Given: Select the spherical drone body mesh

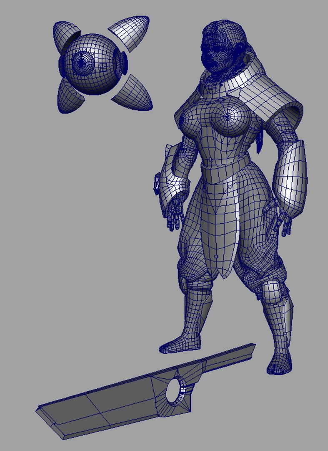Looking at the screenshot, I should click(93, 64).
